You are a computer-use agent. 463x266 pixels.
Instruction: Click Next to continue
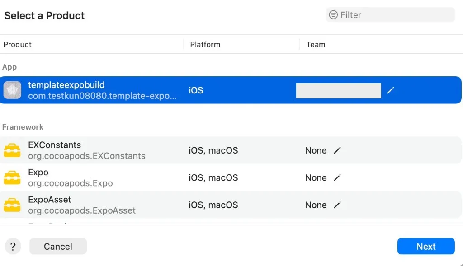pos(426,246)
